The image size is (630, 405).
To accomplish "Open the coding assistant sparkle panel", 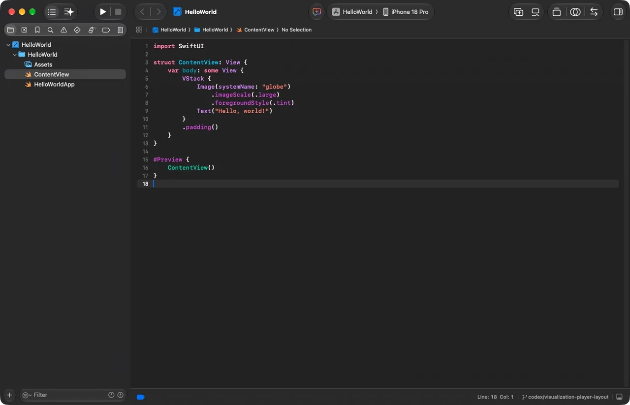I will [69, 12].
